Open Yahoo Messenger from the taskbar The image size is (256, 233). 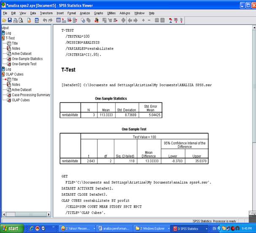tap(76, 228)
